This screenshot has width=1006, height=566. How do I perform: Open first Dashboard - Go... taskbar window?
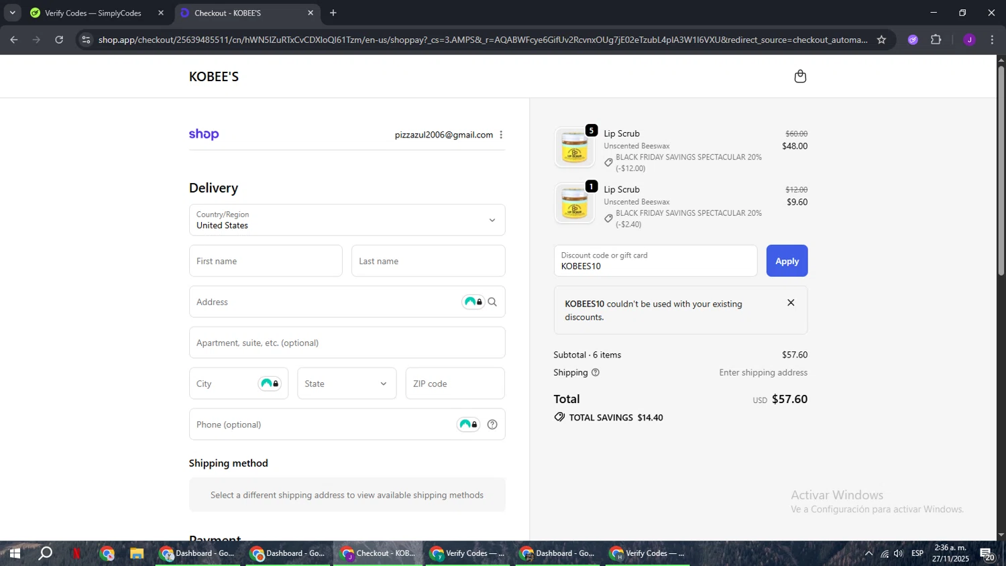tap(197, 553)
